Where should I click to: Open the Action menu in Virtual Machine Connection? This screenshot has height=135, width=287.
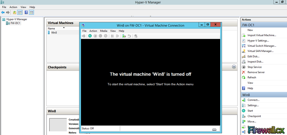(93, 31)
